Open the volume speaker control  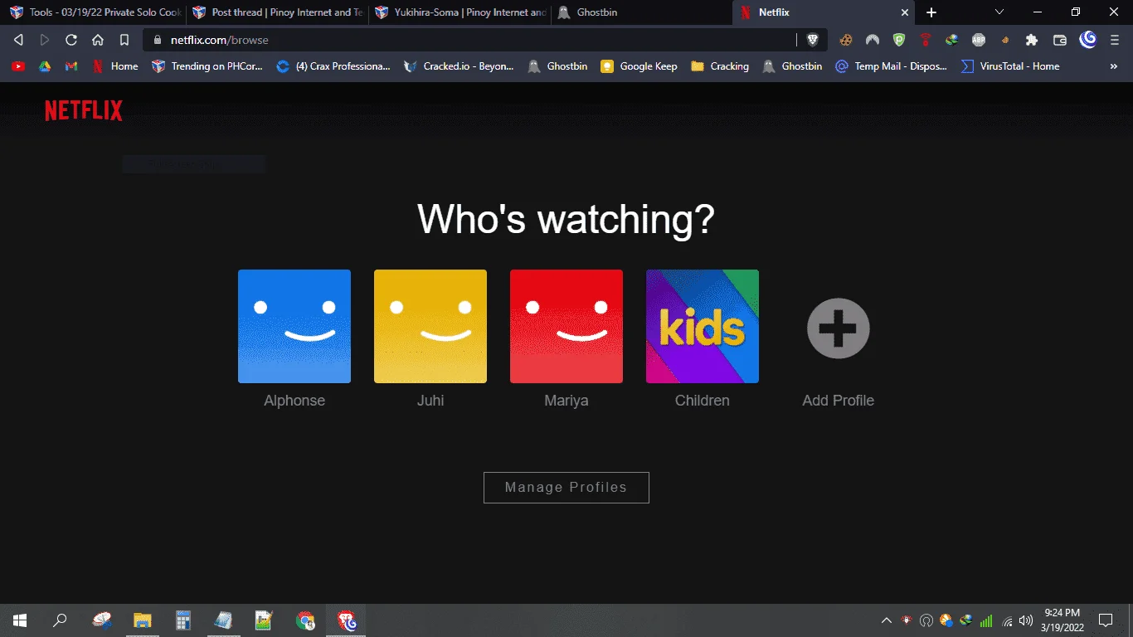click(1026, 620)
